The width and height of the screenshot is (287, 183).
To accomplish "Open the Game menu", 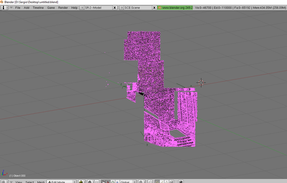I will click(51, 8).
